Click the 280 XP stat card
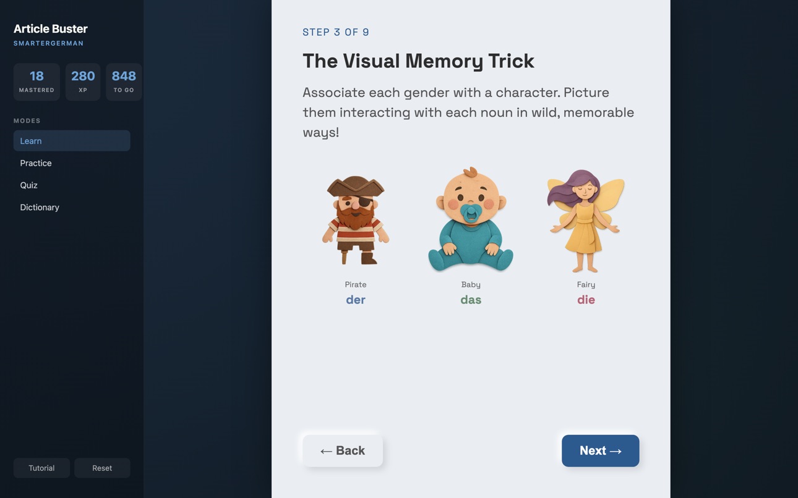 point(83,82)
